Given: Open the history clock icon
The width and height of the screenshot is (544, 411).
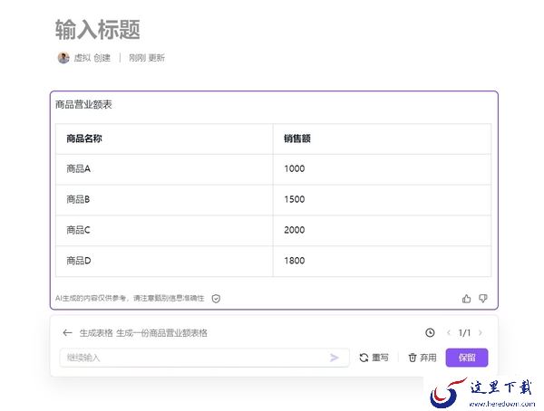Looking at the screenshot, I should coord(430,332).
